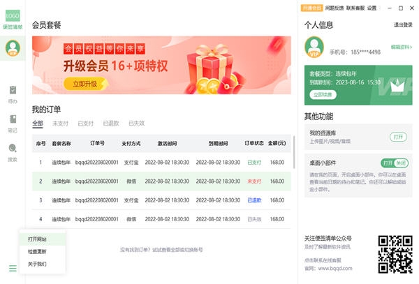Select 关于我们 menu entry
The image size is (419, 284).
click(x=38, y=264)
